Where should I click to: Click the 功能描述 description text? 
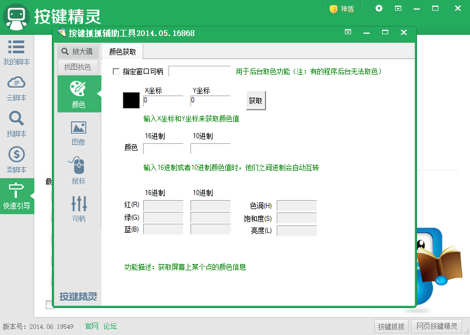point(185,267)
